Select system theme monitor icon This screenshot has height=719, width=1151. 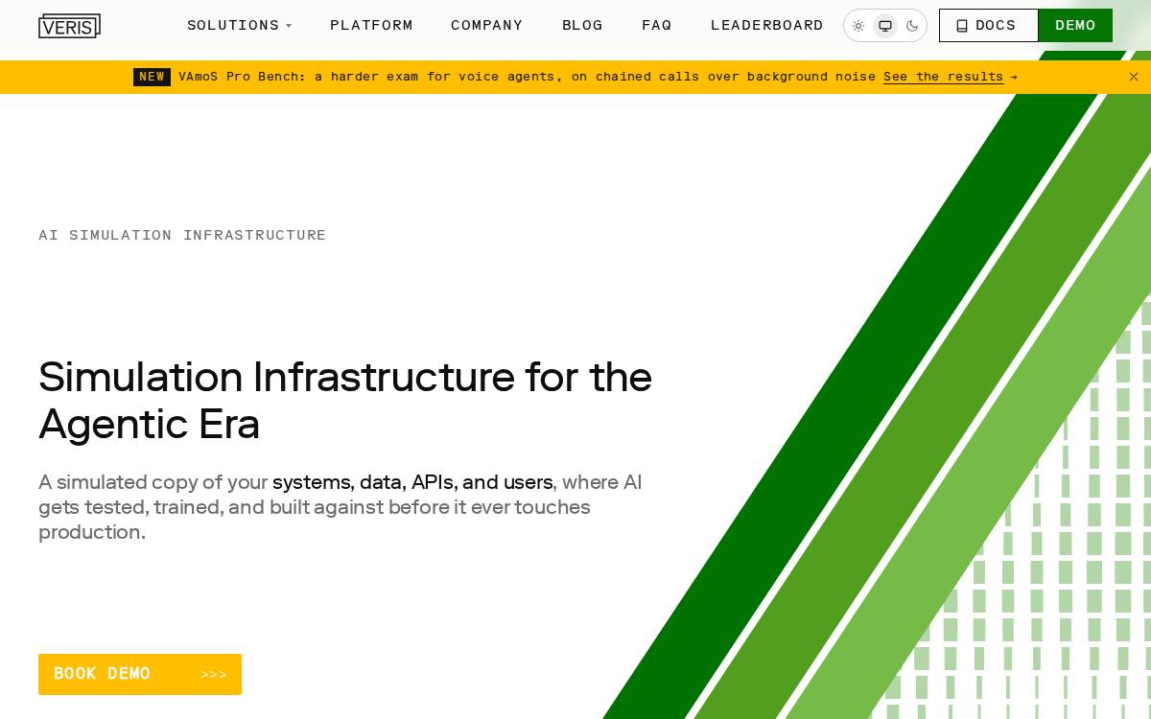coord(885,26)
